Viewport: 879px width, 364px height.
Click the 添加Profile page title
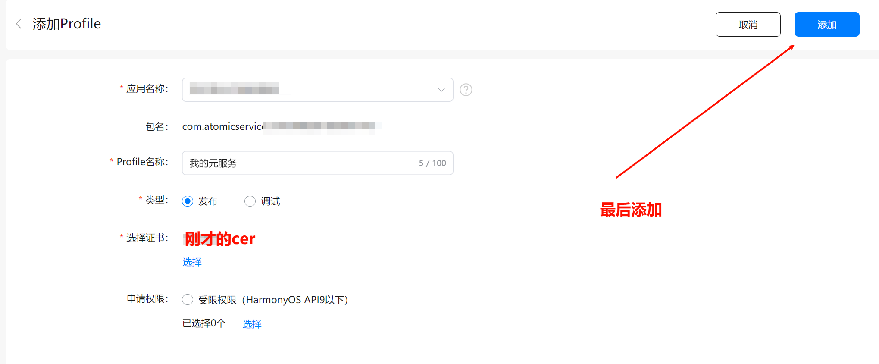point(67,24)
